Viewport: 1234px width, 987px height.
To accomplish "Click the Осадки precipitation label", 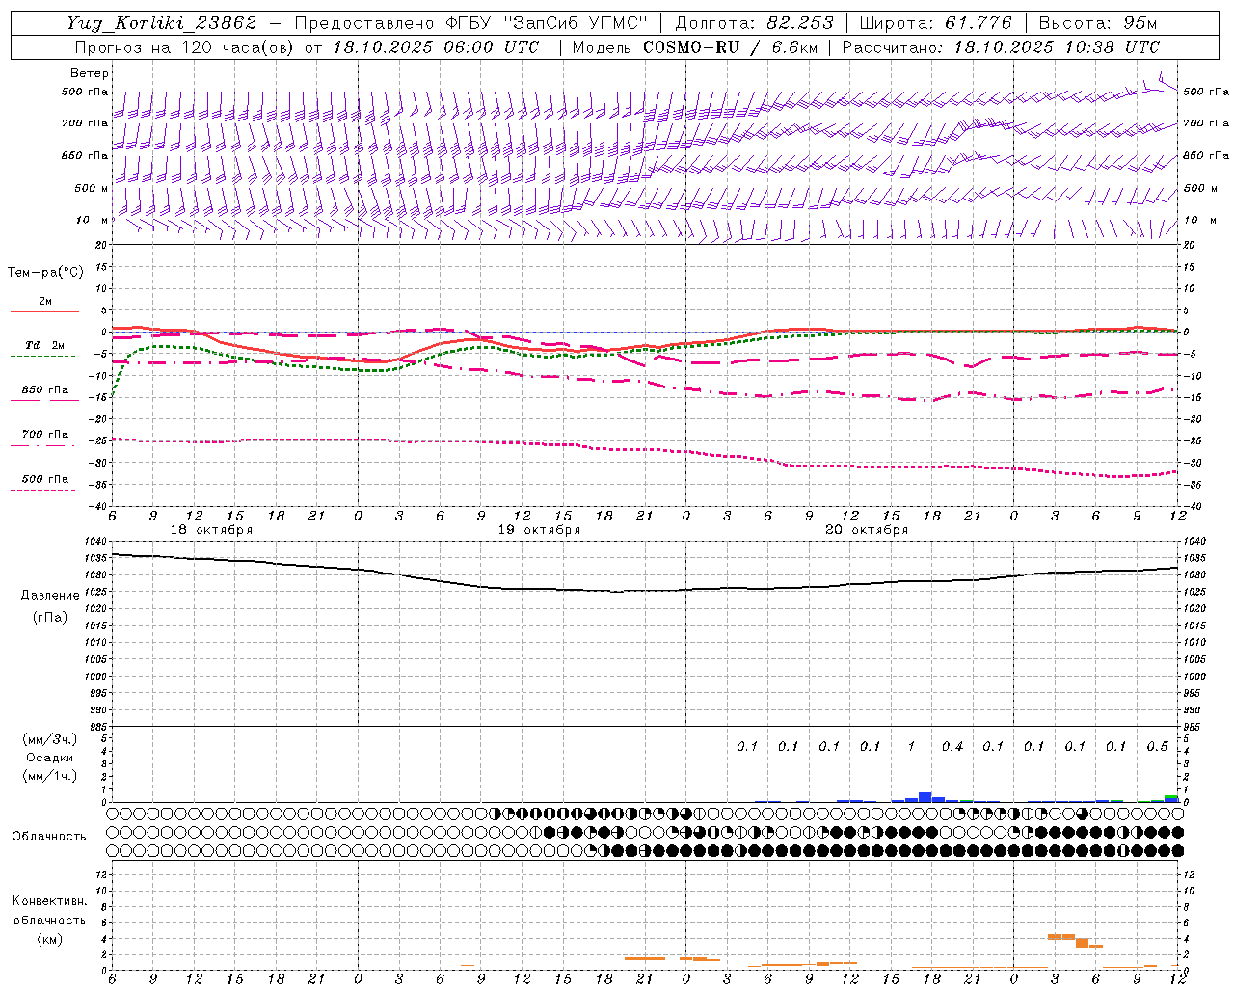I will 50,759.
